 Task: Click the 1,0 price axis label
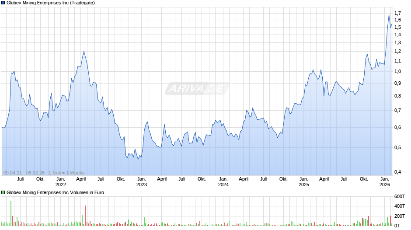[x=397, y=72]
